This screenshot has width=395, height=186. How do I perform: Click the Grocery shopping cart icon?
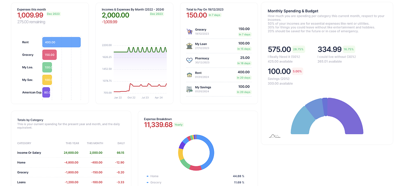pyautogui.click(x=189, y=32)
